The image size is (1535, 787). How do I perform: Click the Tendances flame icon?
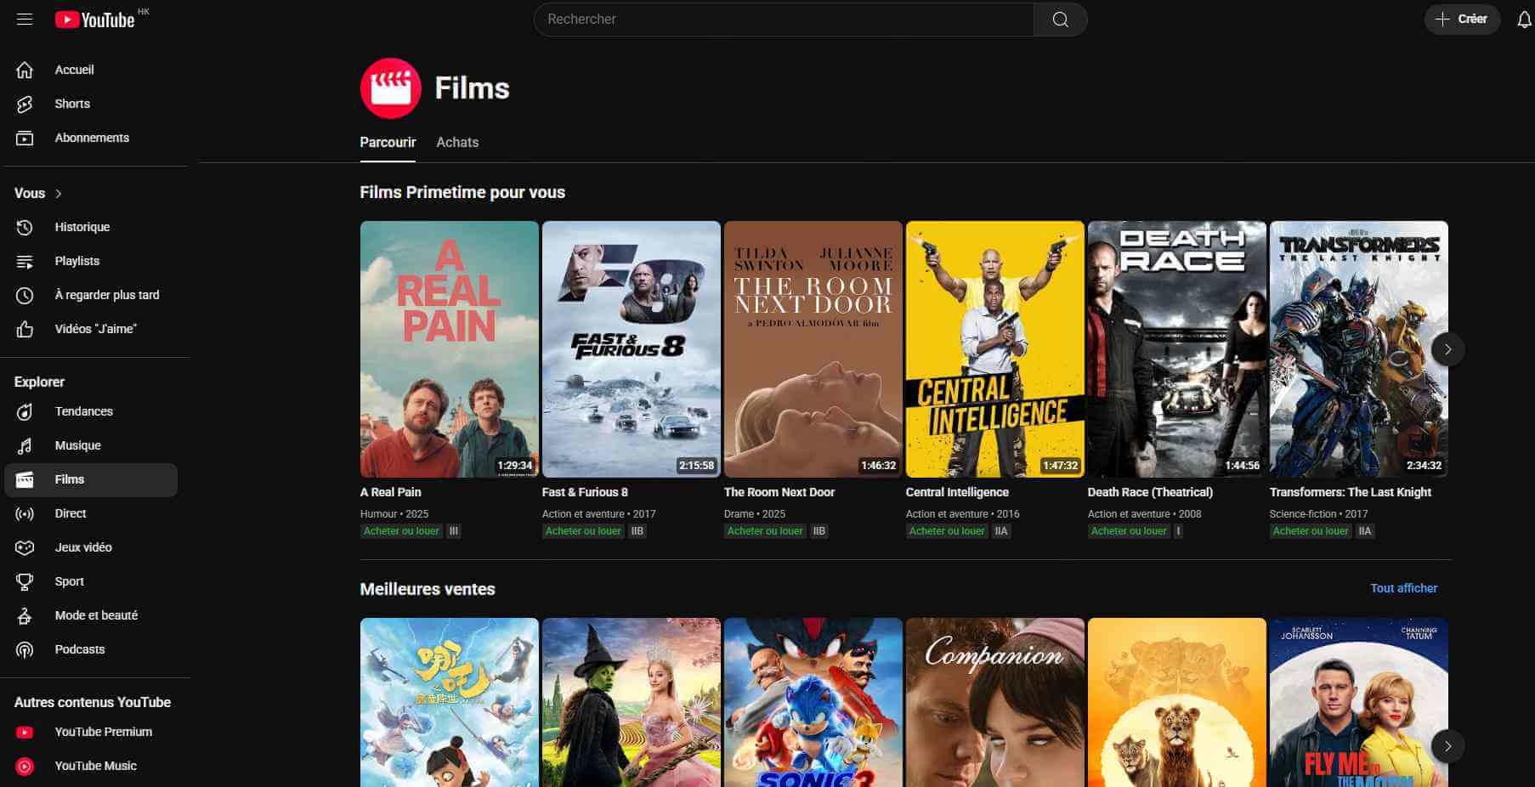pyautogui.click(x=25, y=411)
